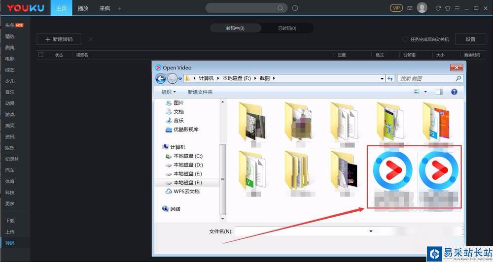Expand the arrow after 截图 in path
493x262 pixels.
pyautogui.click(x=274, y=78)
